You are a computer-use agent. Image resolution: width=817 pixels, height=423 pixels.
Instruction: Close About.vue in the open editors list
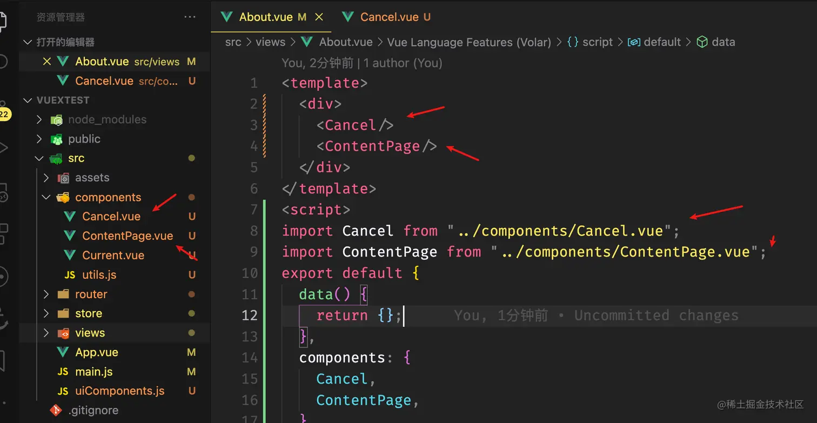47,62
